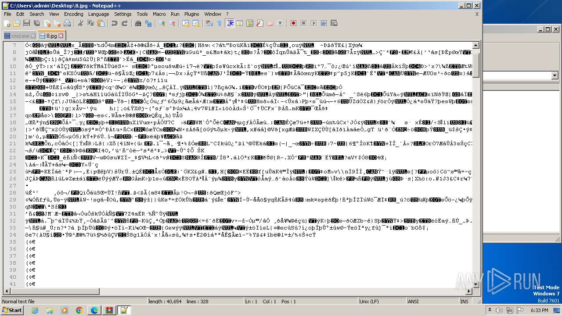
Task: Redo the action via toolbar
Action: (x=125, y=23)
